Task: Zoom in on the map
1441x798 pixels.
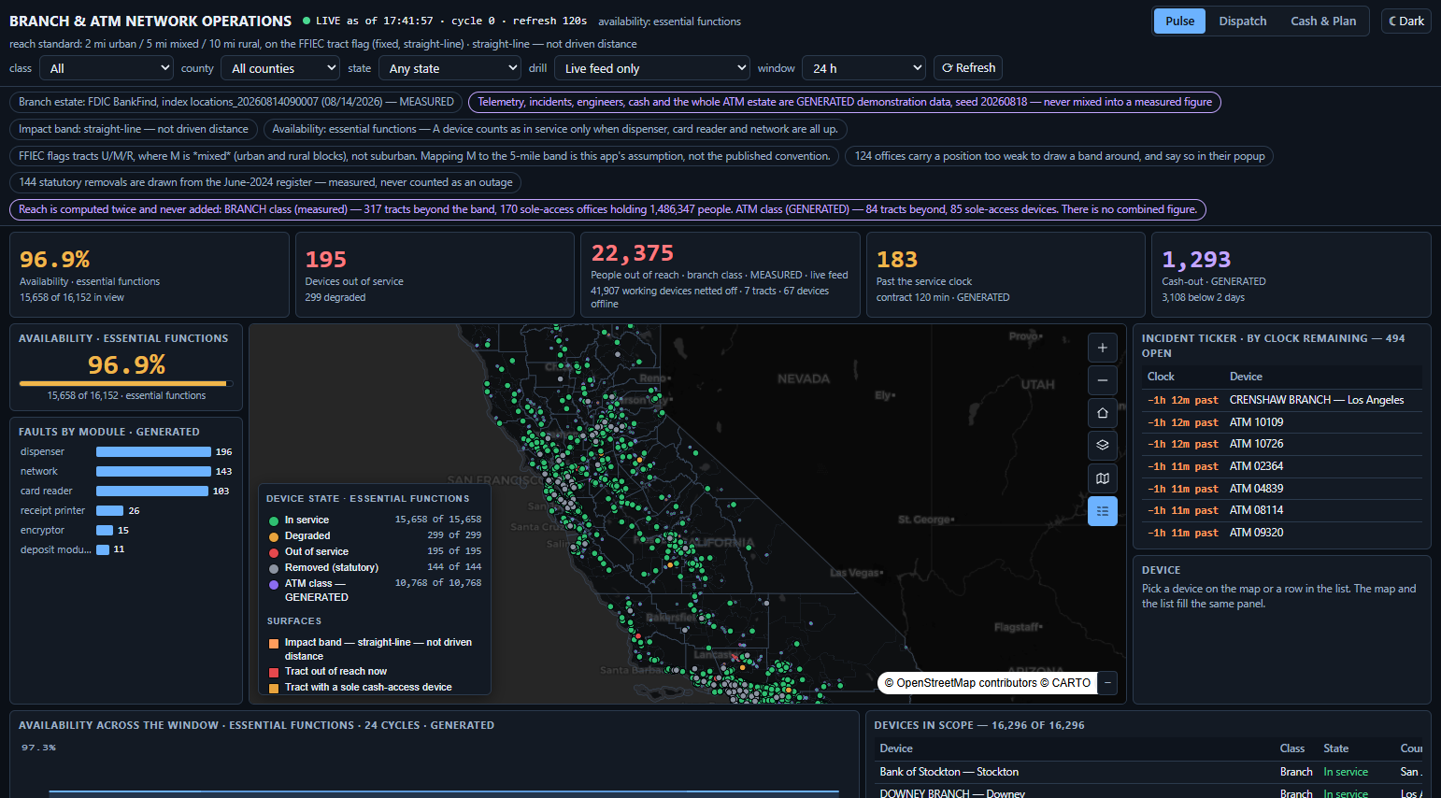Action: 1103,348
